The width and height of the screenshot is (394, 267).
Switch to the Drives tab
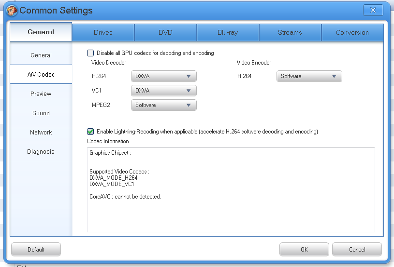103,33
